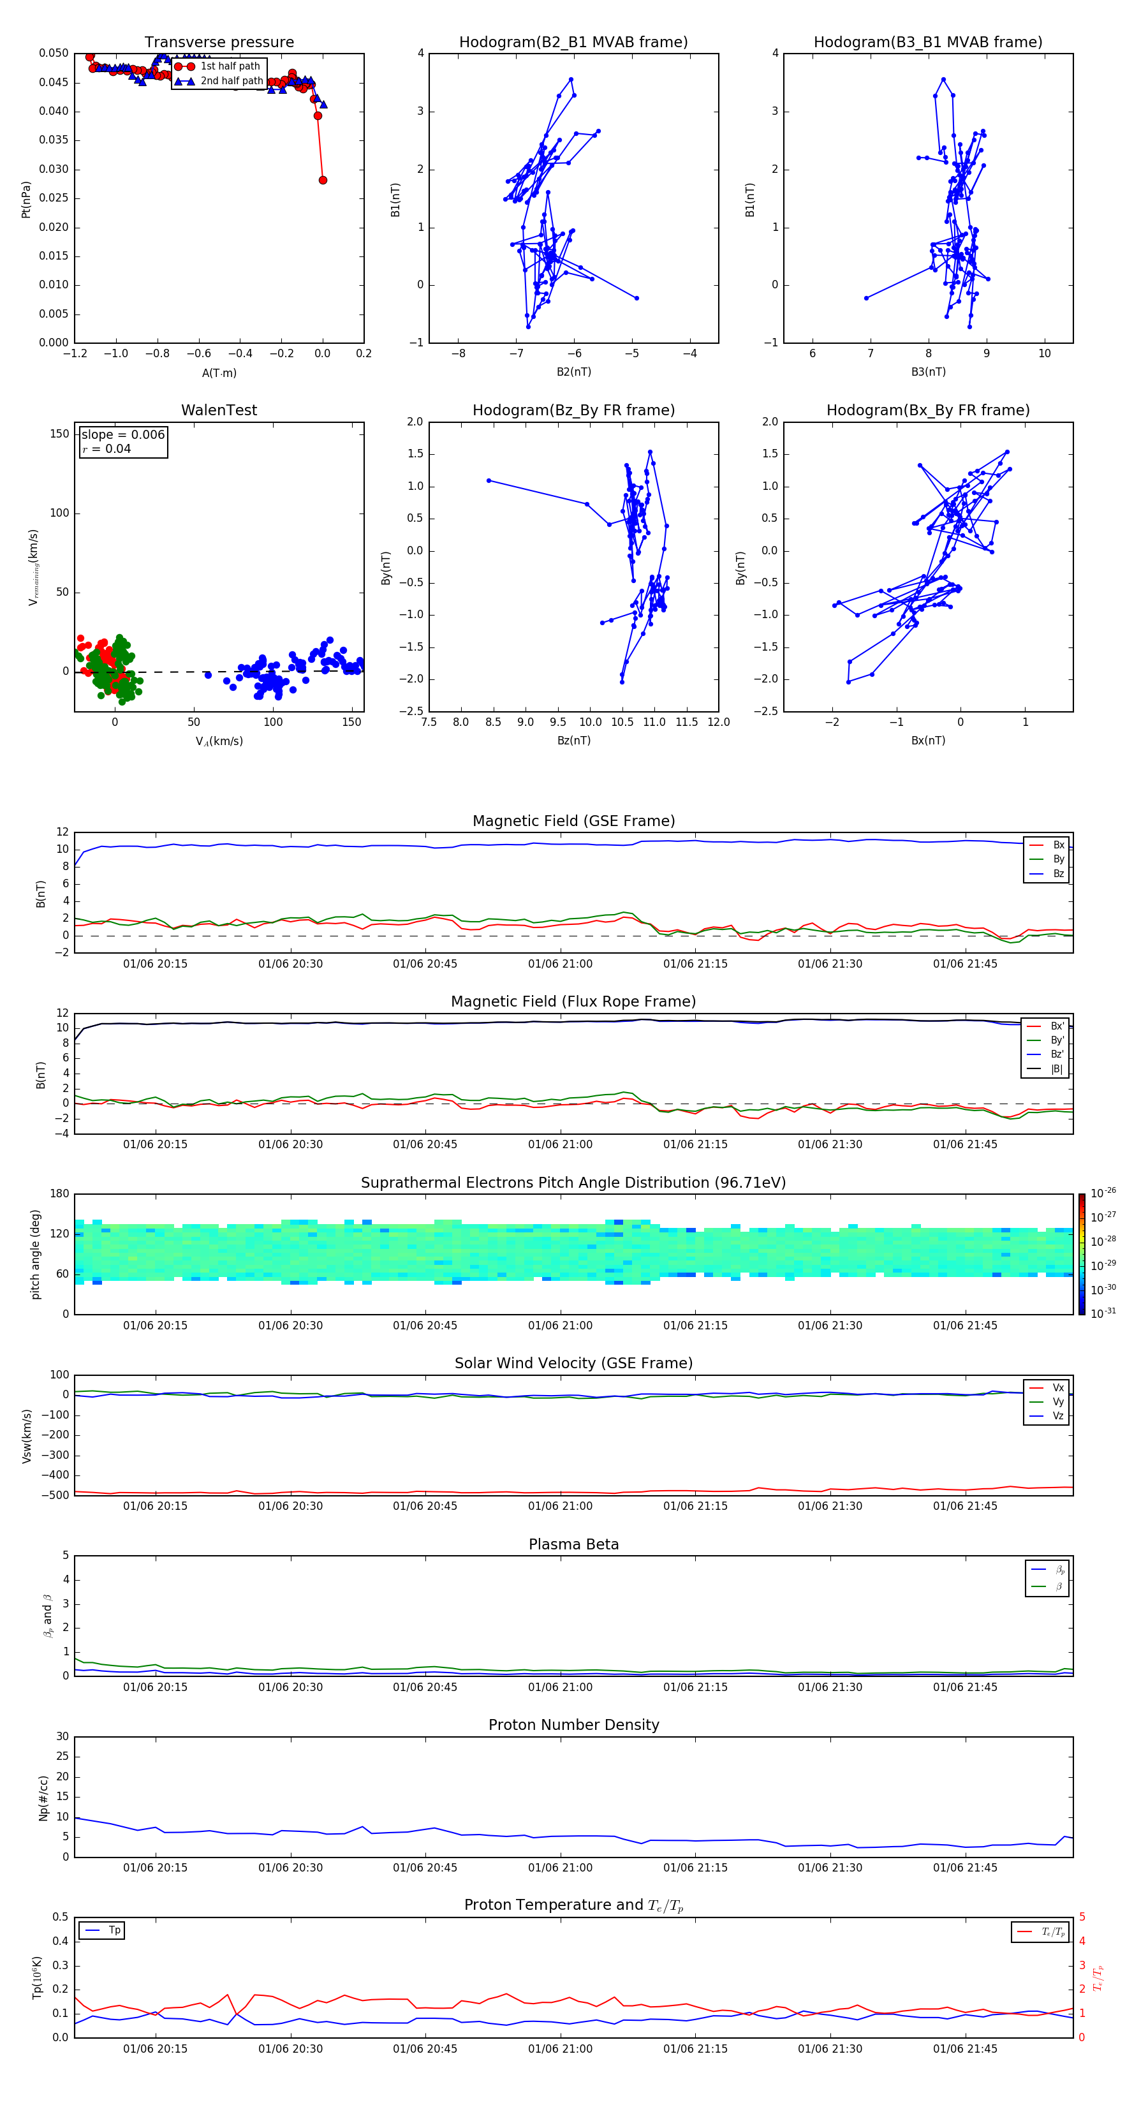Viewport: 1148px width, 2105px height.
Task: Click the βp legend entry in Plasma Beta
Action: click(x=1049, y=1570)
